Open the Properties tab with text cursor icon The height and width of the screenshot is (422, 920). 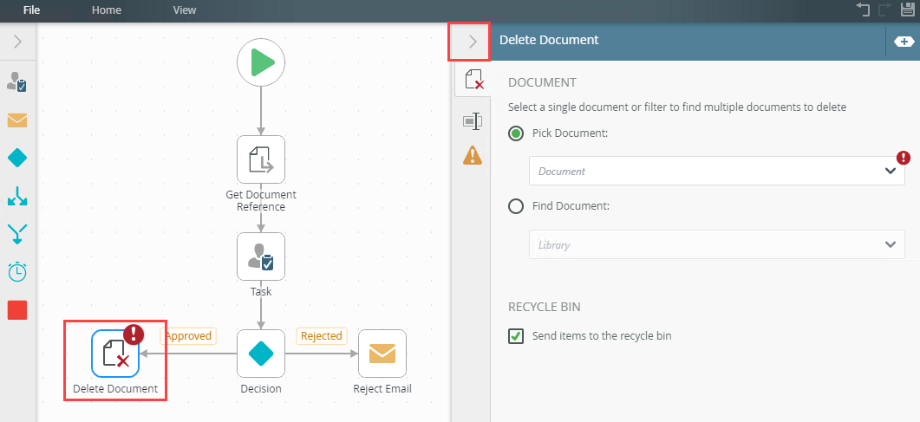click(473, 120)
